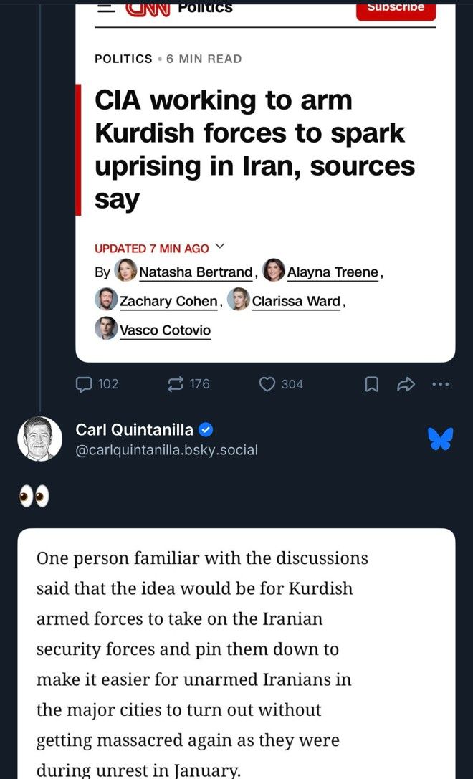The width and height of the screenshot is (473, 779).
Task: Click the blue verified badge beside Carl Quintanilla
Action: click(206, 429)
